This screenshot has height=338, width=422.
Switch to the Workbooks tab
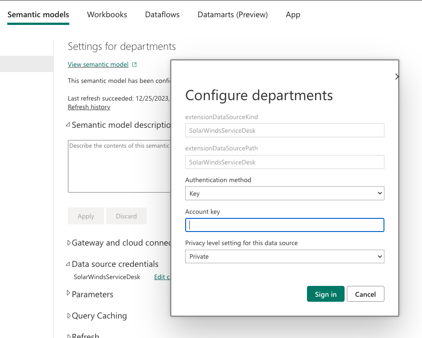click(107, 14)
